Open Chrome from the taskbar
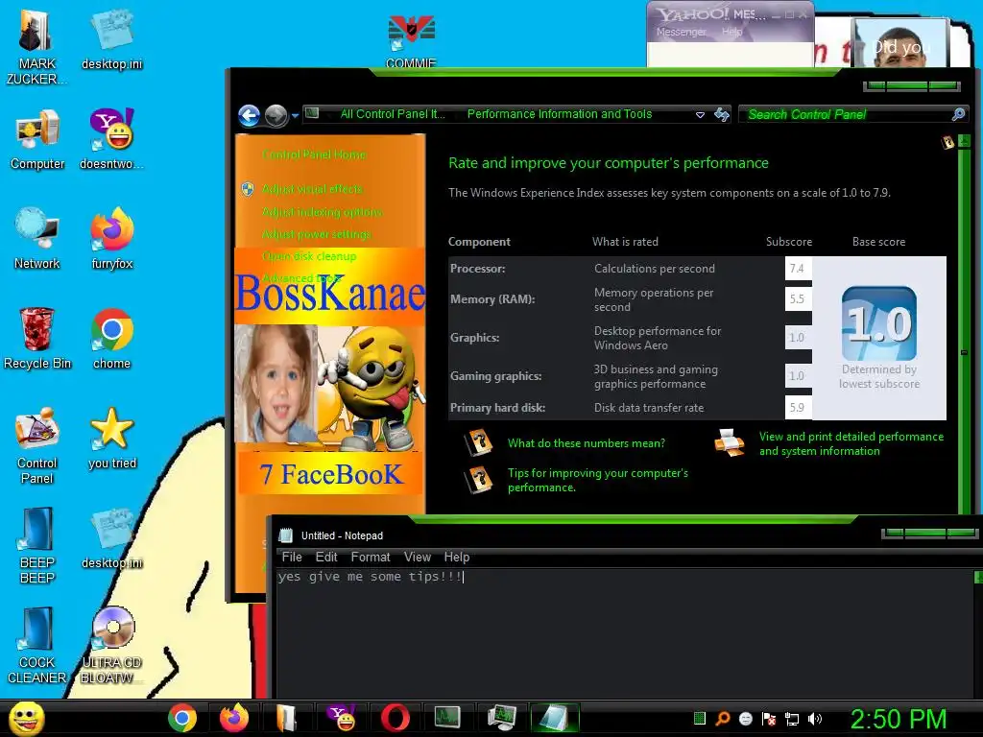This screenshot has height=737, width=983. pyautogui.click(x=182, y=718)
